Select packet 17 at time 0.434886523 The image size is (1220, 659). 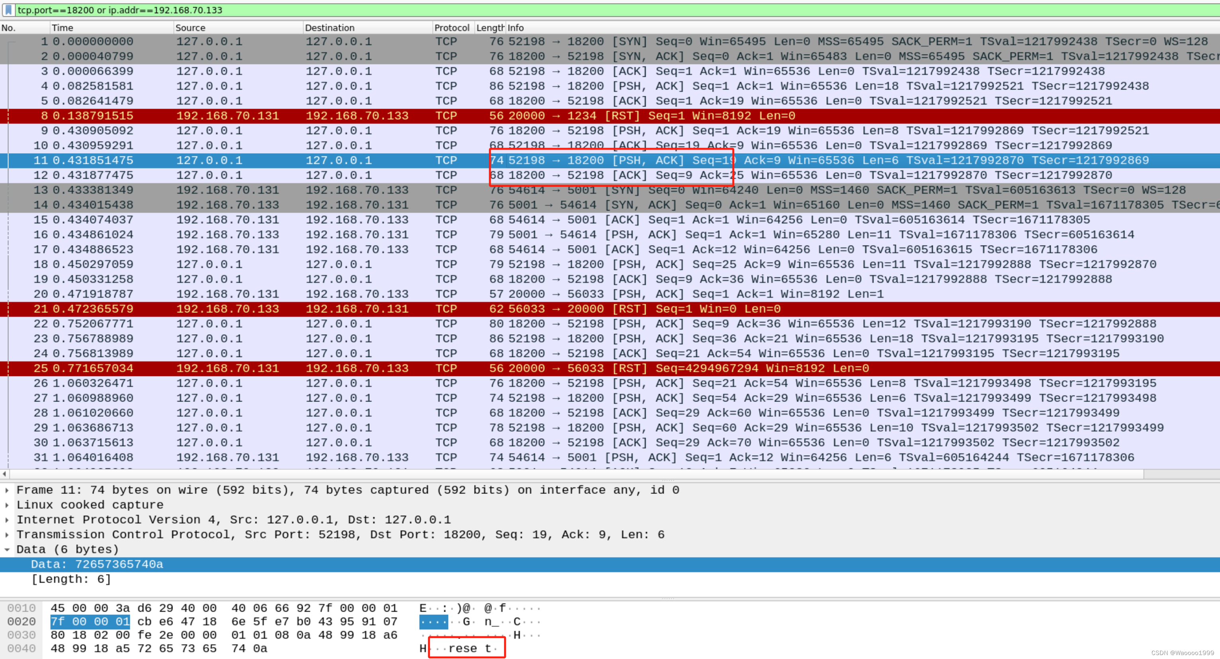[610, 249]
